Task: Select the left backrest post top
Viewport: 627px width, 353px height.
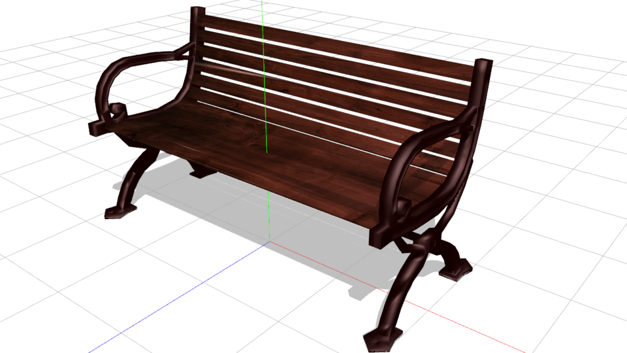Action: 196,12
